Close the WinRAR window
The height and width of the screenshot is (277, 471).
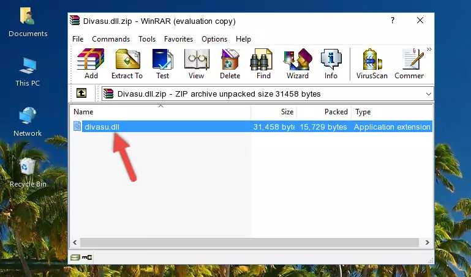(x=420, y=20)
